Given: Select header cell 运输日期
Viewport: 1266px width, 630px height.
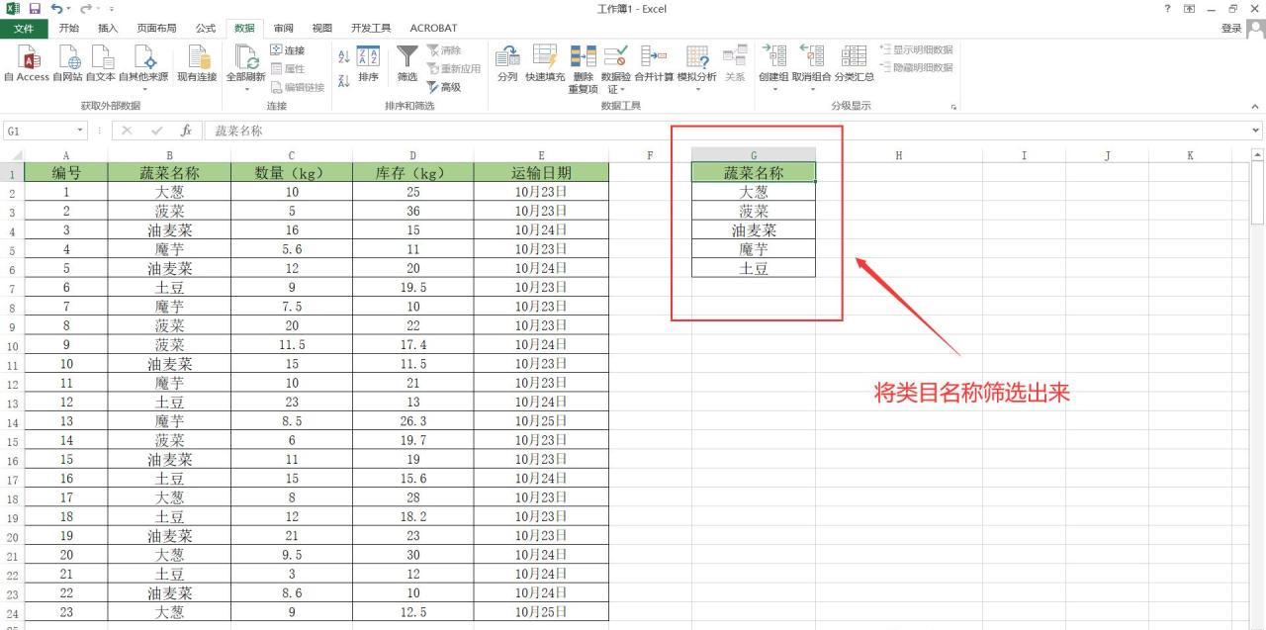Looking at the screenshot, I should click(541, 173).
